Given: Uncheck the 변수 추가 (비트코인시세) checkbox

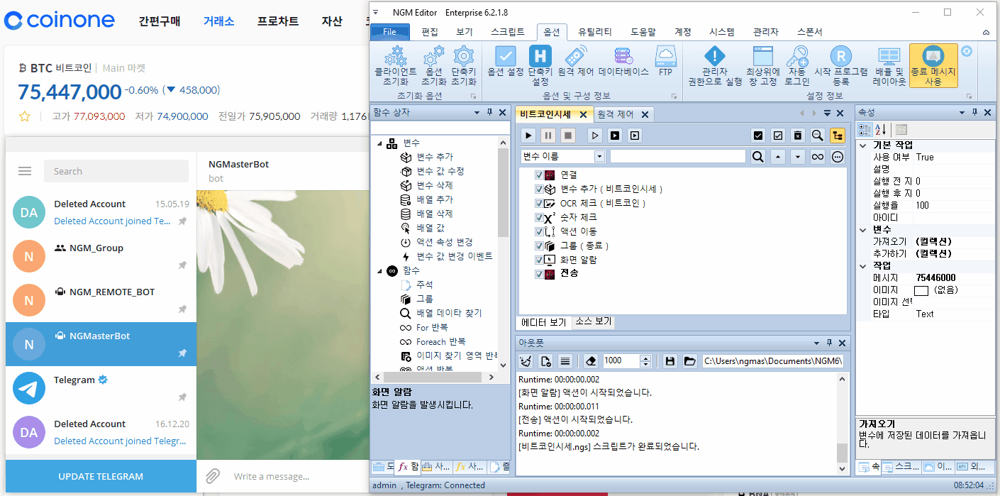Looking at the screenshot, I should point(539,189).
